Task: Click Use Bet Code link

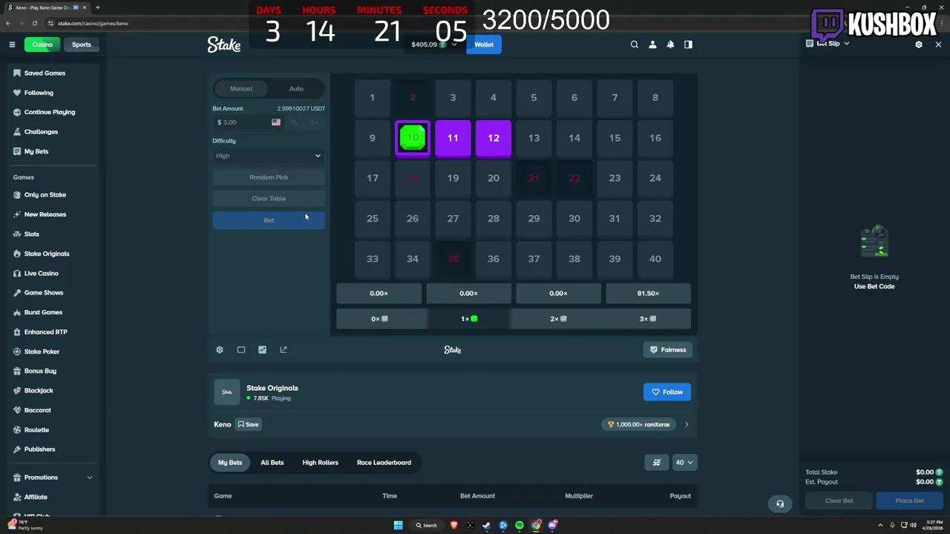Action: (x=874, y=286)
